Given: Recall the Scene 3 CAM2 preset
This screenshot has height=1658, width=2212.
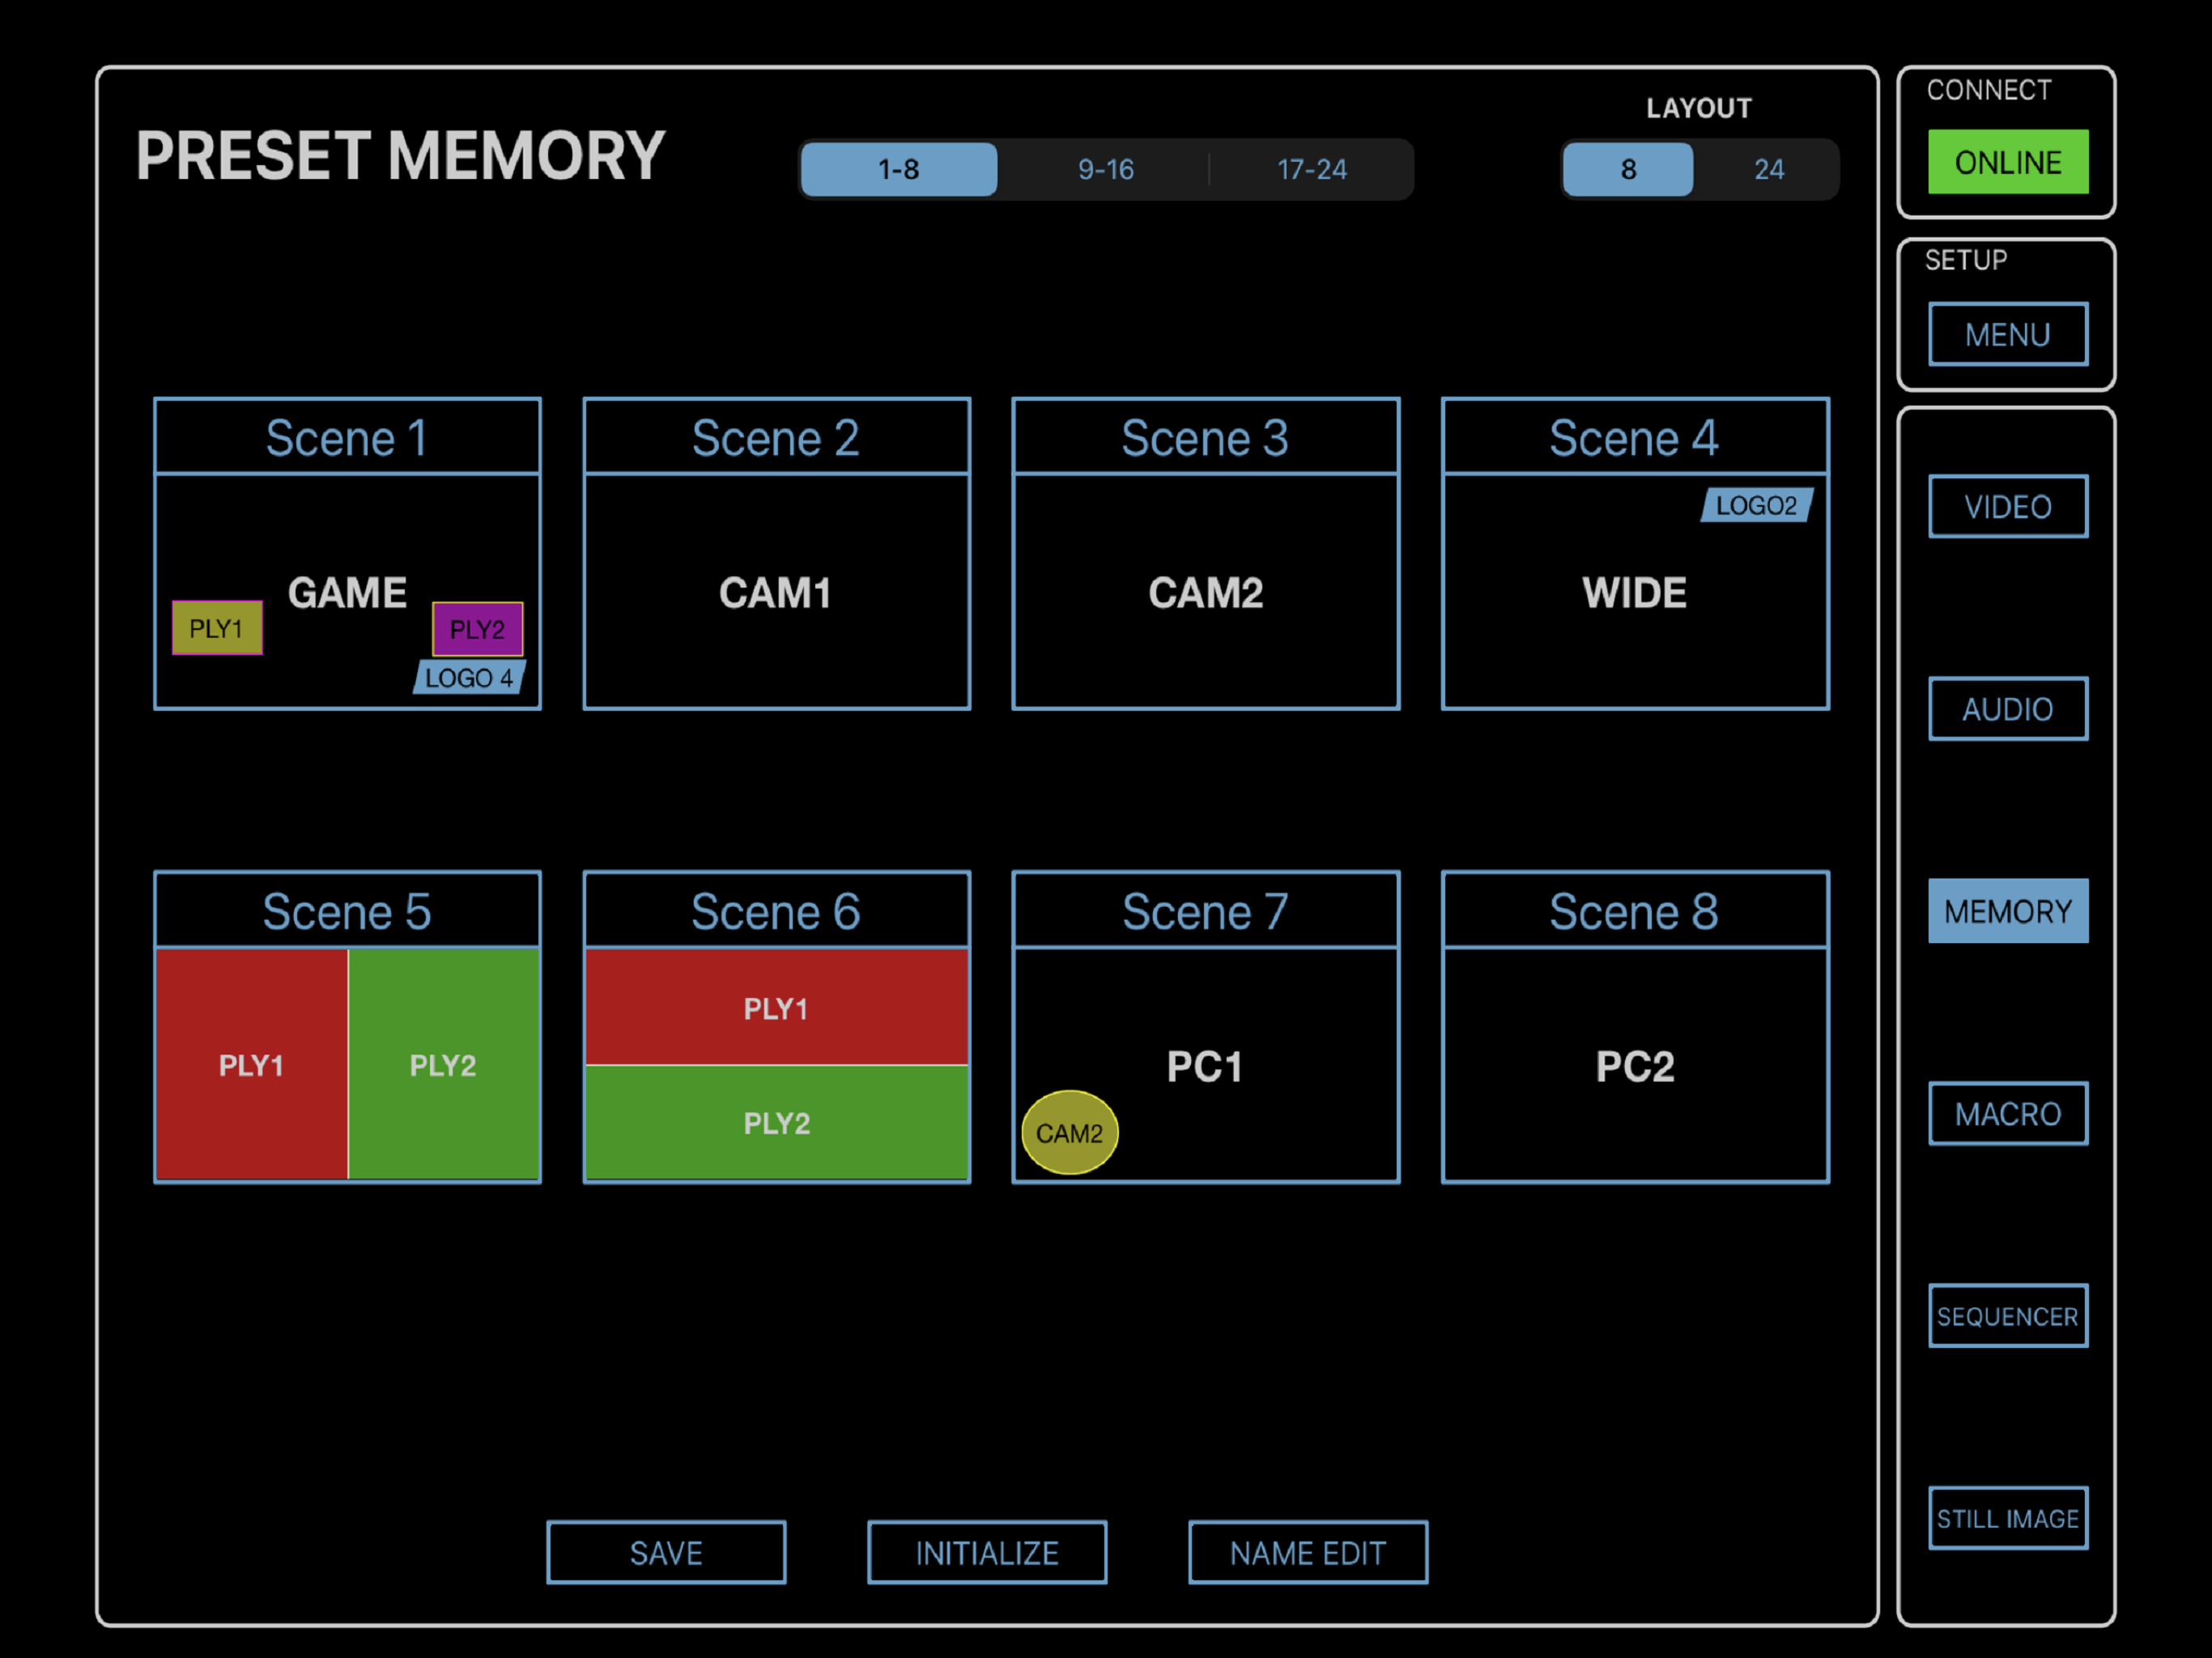Looking at the screenshot, I should [1206, 592].
